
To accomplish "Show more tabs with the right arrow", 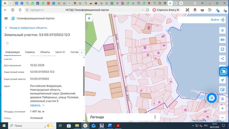I will tap(82, 52).
